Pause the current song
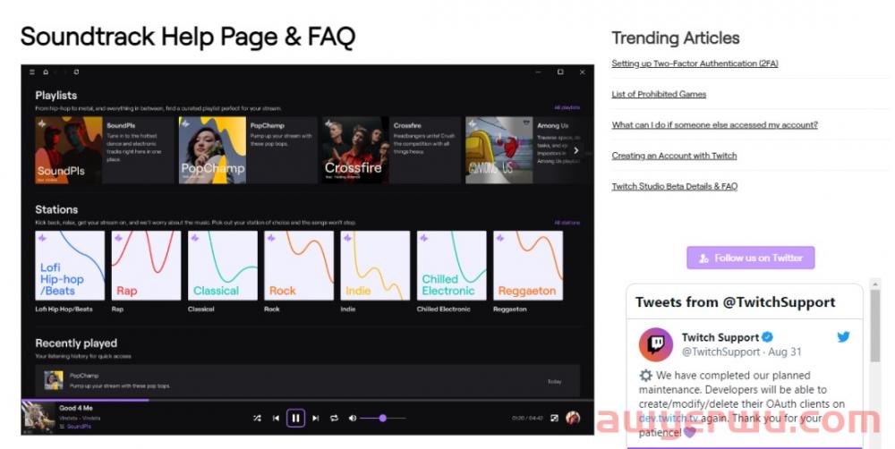 pyautogui.click(x=295, y=419)
